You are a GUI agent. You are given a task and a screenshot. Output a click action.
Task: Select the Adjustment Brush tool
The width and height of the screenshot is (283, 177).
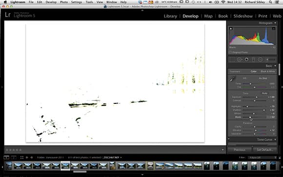[270, 59]
